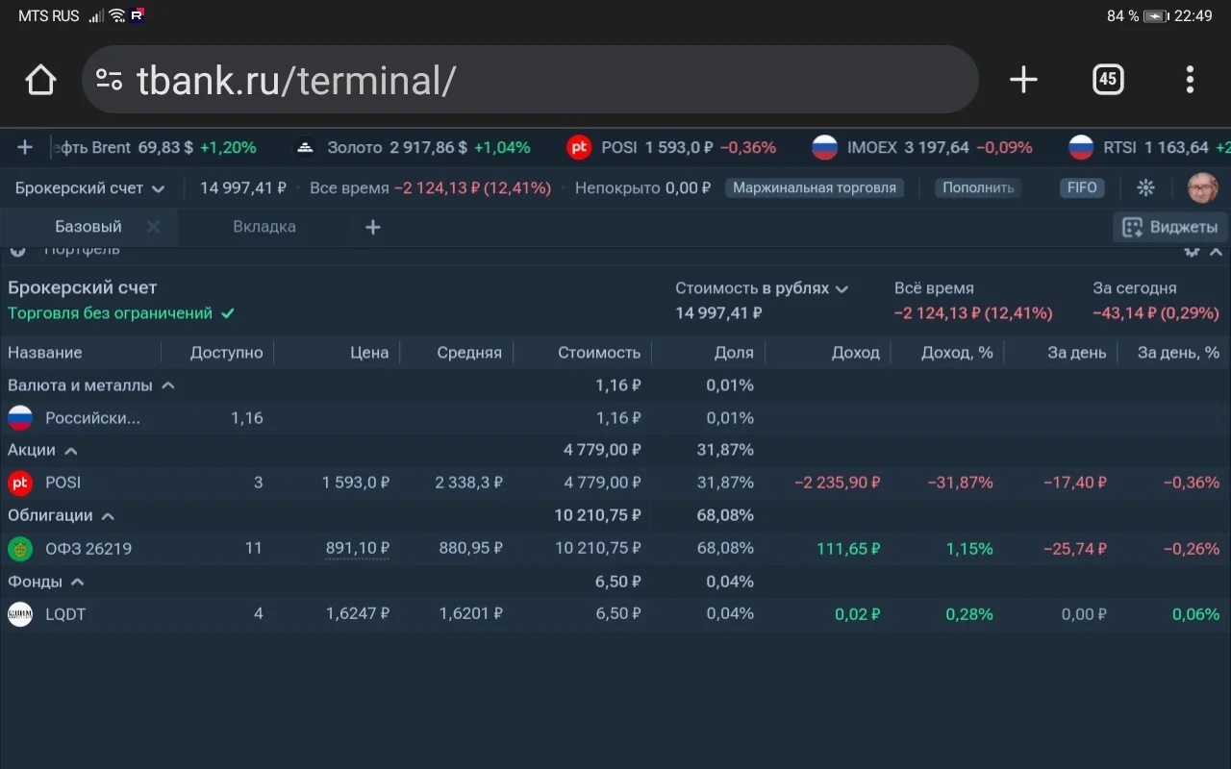
Task: Click the ОФЗ price 891,10 ₽
Action: [357, 548]
